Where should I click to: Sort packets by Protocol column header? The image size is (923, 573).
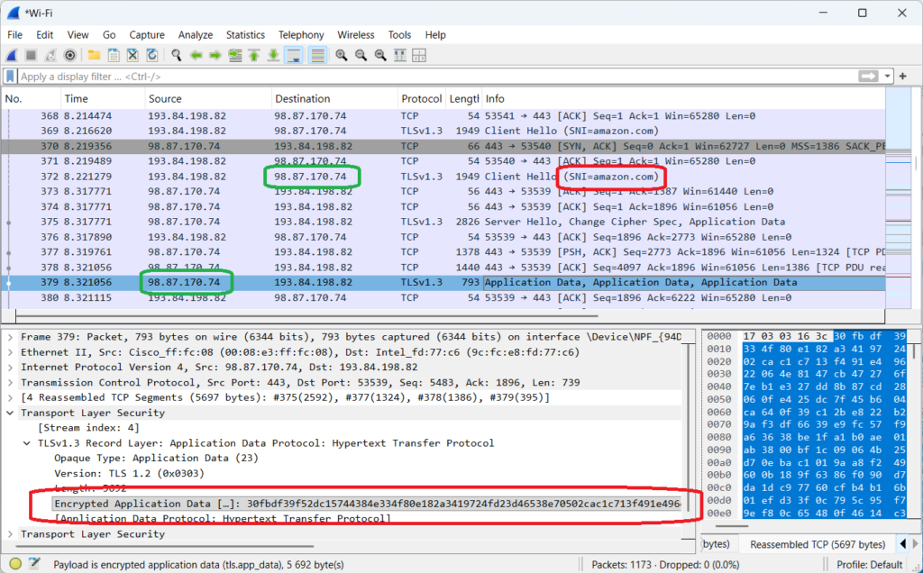point(421,99)
